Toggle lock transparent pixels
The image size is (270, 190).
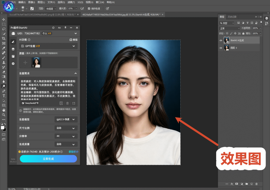(227, 33)
